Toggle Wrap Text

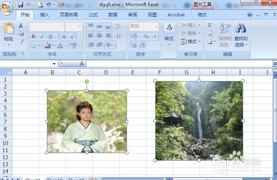click(x=117, y=26)
